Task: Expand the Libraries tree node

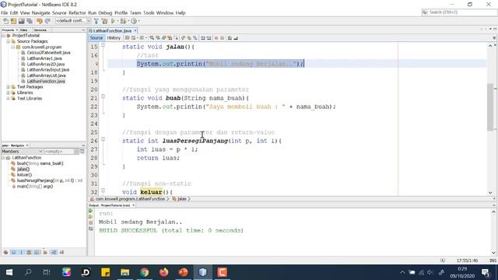Action: click(x=8, y=93)
